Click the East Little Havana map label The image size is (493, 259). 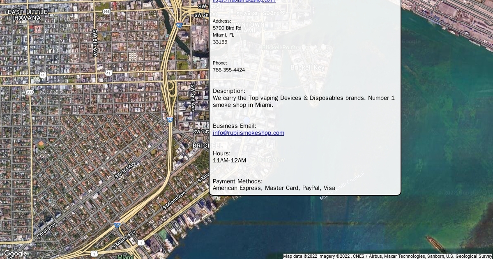tap(28, 15)
